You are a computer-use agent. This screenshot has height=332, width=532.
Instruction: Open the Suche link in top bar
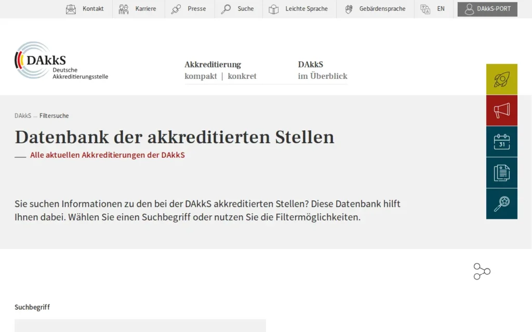[246, 9]
